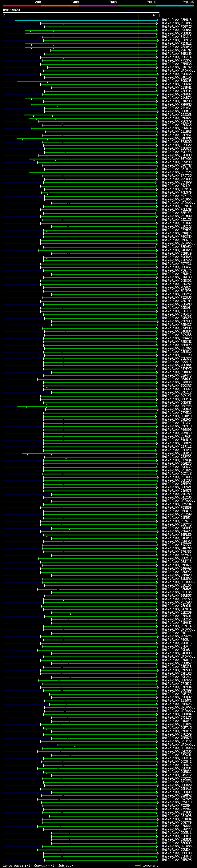The image size is (197, 868).
Task: Click hit label UniRef100_C6AEC5
Action: pos(177,464)
